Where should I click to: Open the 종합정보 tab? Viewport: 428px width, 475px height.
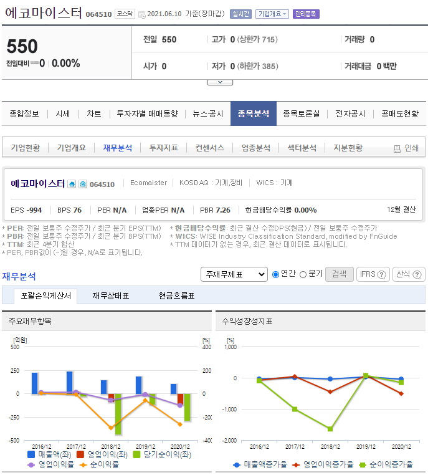click(24, 113)
